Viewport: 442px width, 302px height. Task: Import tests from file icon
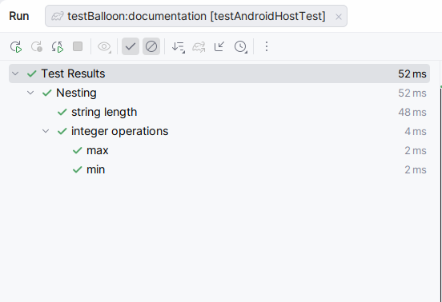pyautogui.click(x=219, y=46)
